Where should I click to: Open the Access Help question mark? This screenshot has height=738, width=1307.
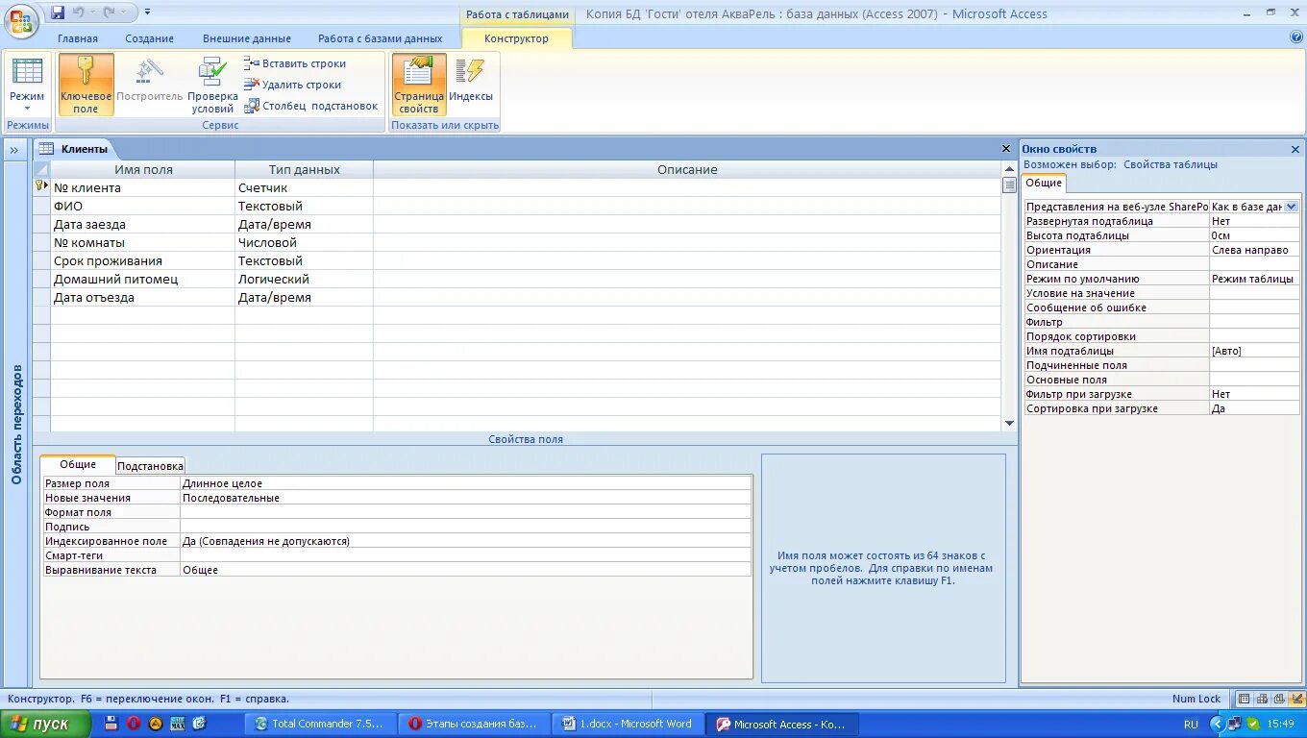point(1296,37)
